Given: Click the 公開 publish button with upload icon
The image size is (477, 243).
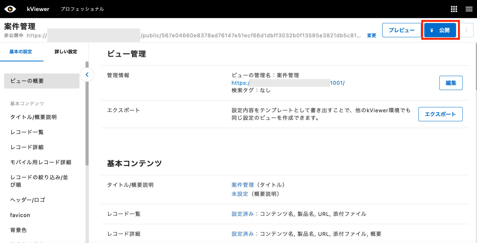Looking at the screenshot, I should pyautogui.click(x=440, y=30).
